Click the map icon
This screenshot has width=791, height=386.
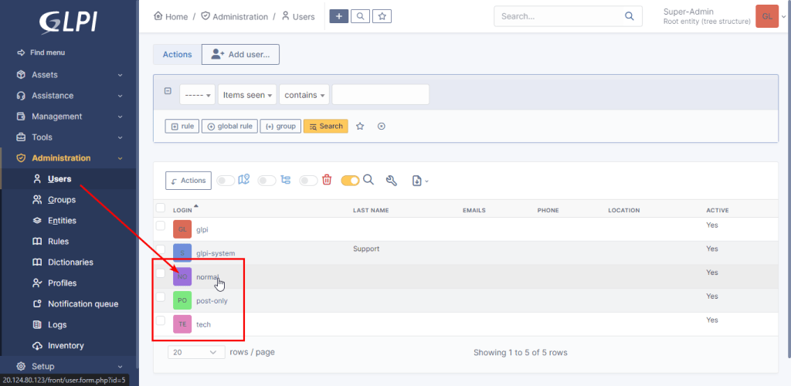click(244, 179)
